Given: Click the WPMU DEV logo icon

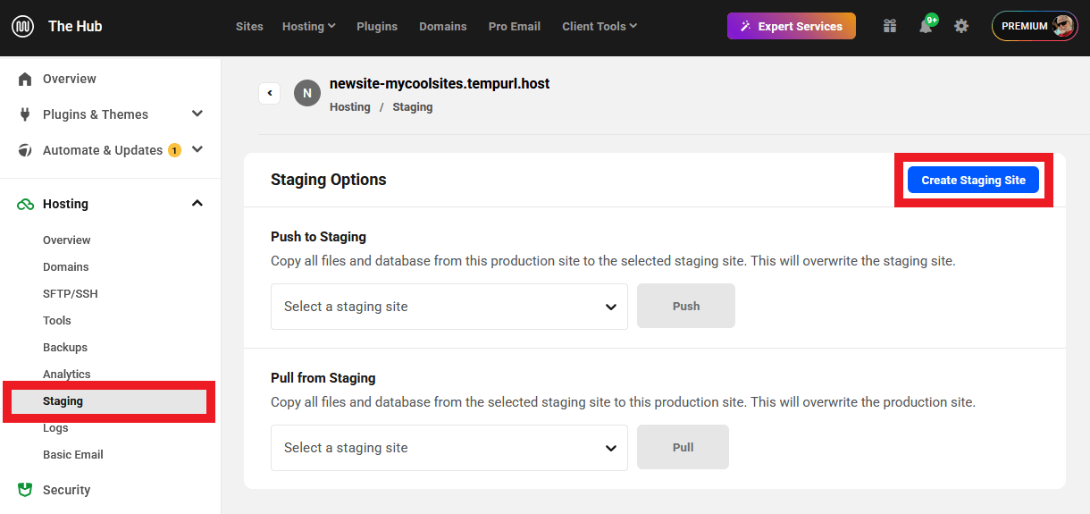Looking at the screenshot, I should click(x=23, y=26).
